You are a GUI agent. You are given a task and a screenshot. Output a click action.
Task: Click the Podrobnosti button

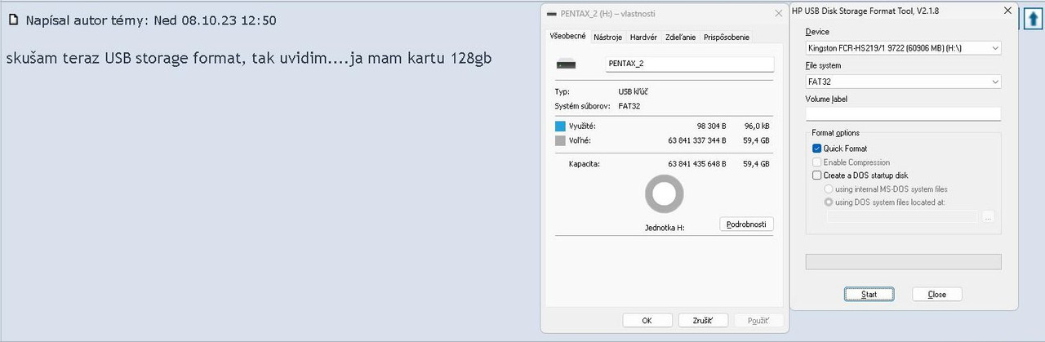tap(746, 224)
